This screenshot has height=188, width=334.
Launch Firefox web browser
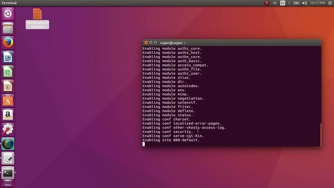point(8,42)
